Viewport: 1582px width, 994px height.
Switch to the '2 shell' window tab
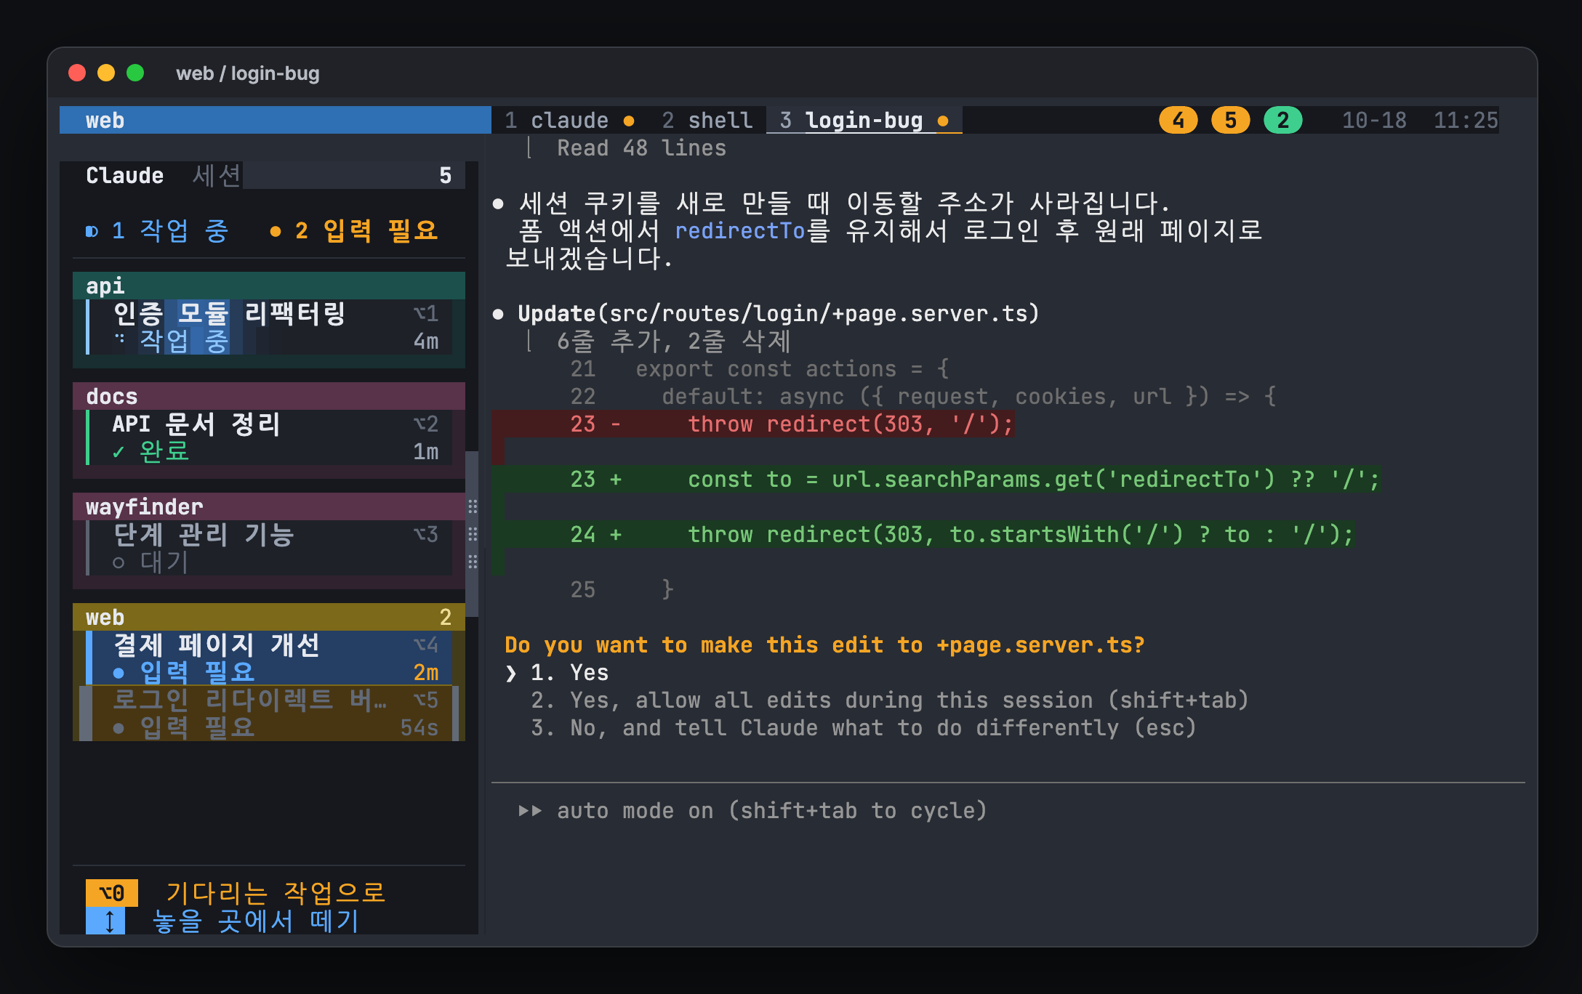click(707, 120)
